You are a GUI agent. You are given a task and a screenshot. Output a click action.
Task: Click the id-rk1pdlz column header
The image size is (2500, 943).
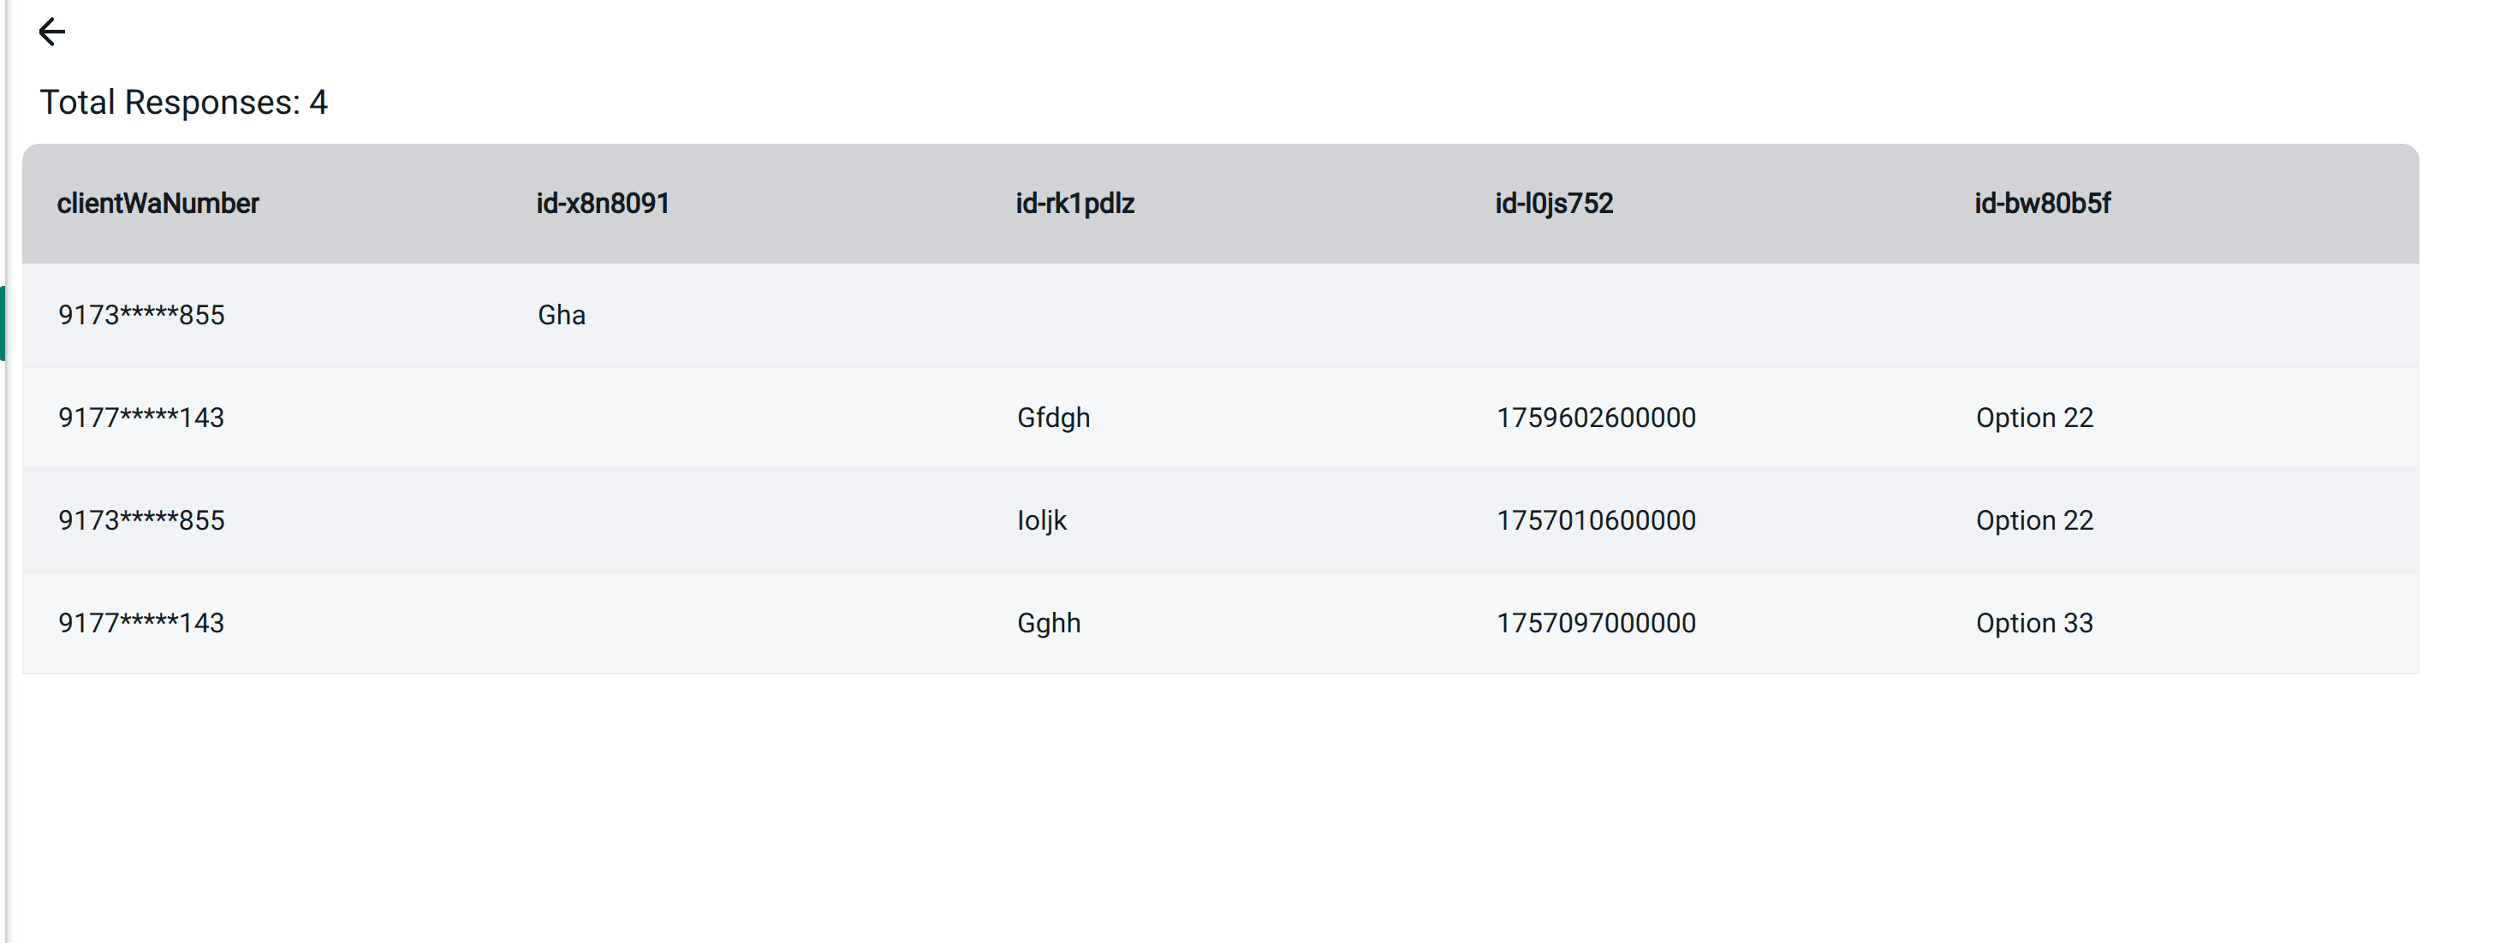[x=1074, y=204]
